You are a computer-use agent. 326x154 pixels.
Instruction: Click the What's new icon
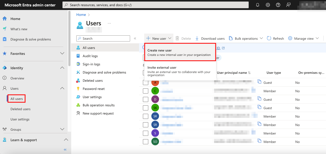pos(5,29)
